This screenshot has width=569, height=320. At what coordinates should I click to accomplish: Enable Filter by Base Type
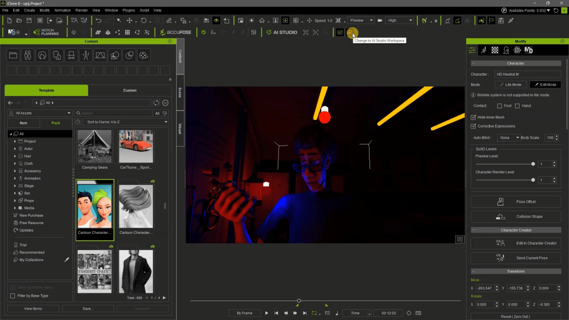13,296
